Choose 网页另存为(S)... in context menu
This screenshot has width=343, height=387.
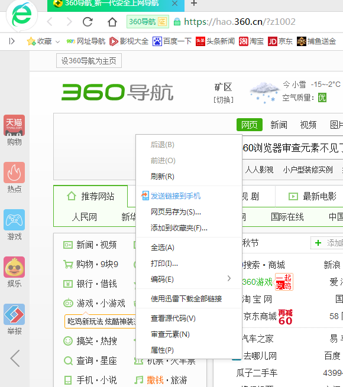tap(189, 212)
